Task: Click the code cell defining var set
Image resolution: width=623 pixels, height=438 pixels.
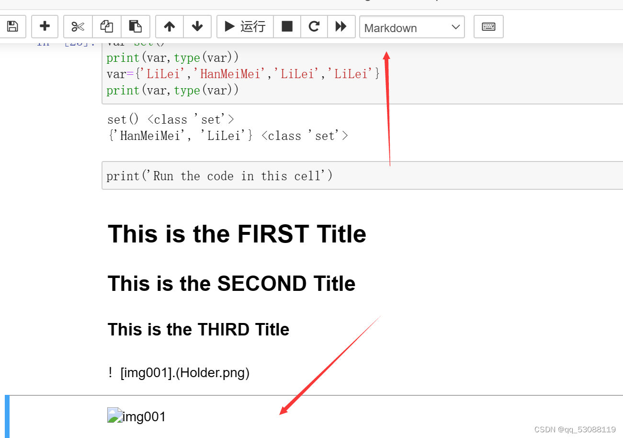Action: click(362, 73)
